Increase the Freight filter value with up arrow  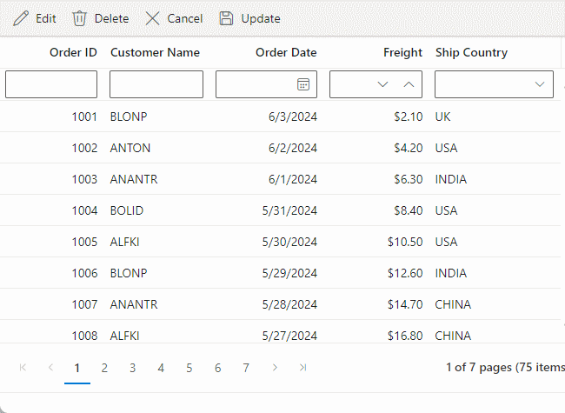pyautogui.click(x=409, y=84)
